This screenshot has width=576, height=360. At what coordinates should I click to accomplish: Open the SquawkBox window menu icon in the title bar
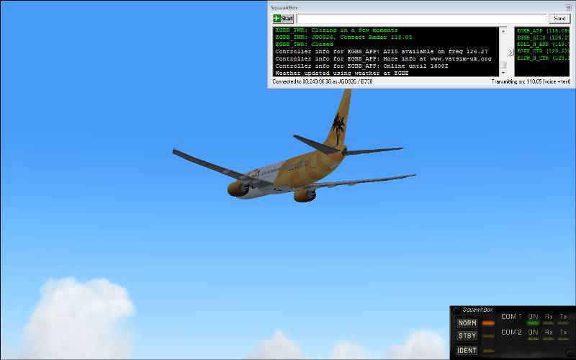point(568,7)
